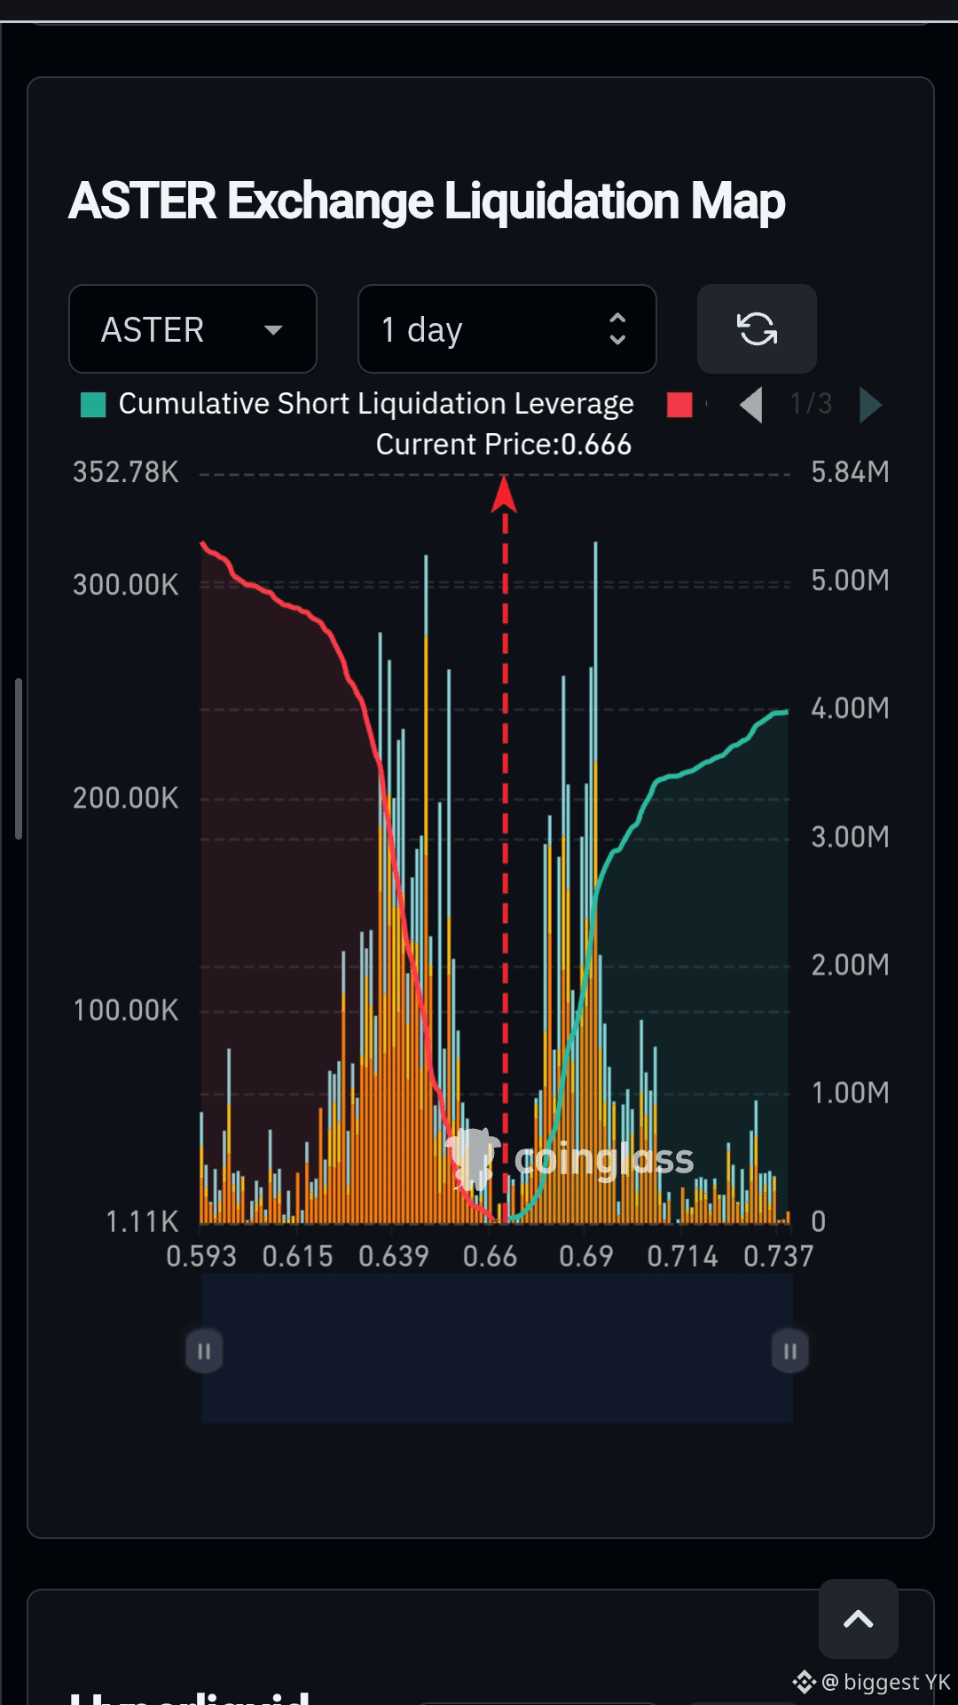Toggle Cumulative Short Liquidation Leverage legend

coord(357,404)
